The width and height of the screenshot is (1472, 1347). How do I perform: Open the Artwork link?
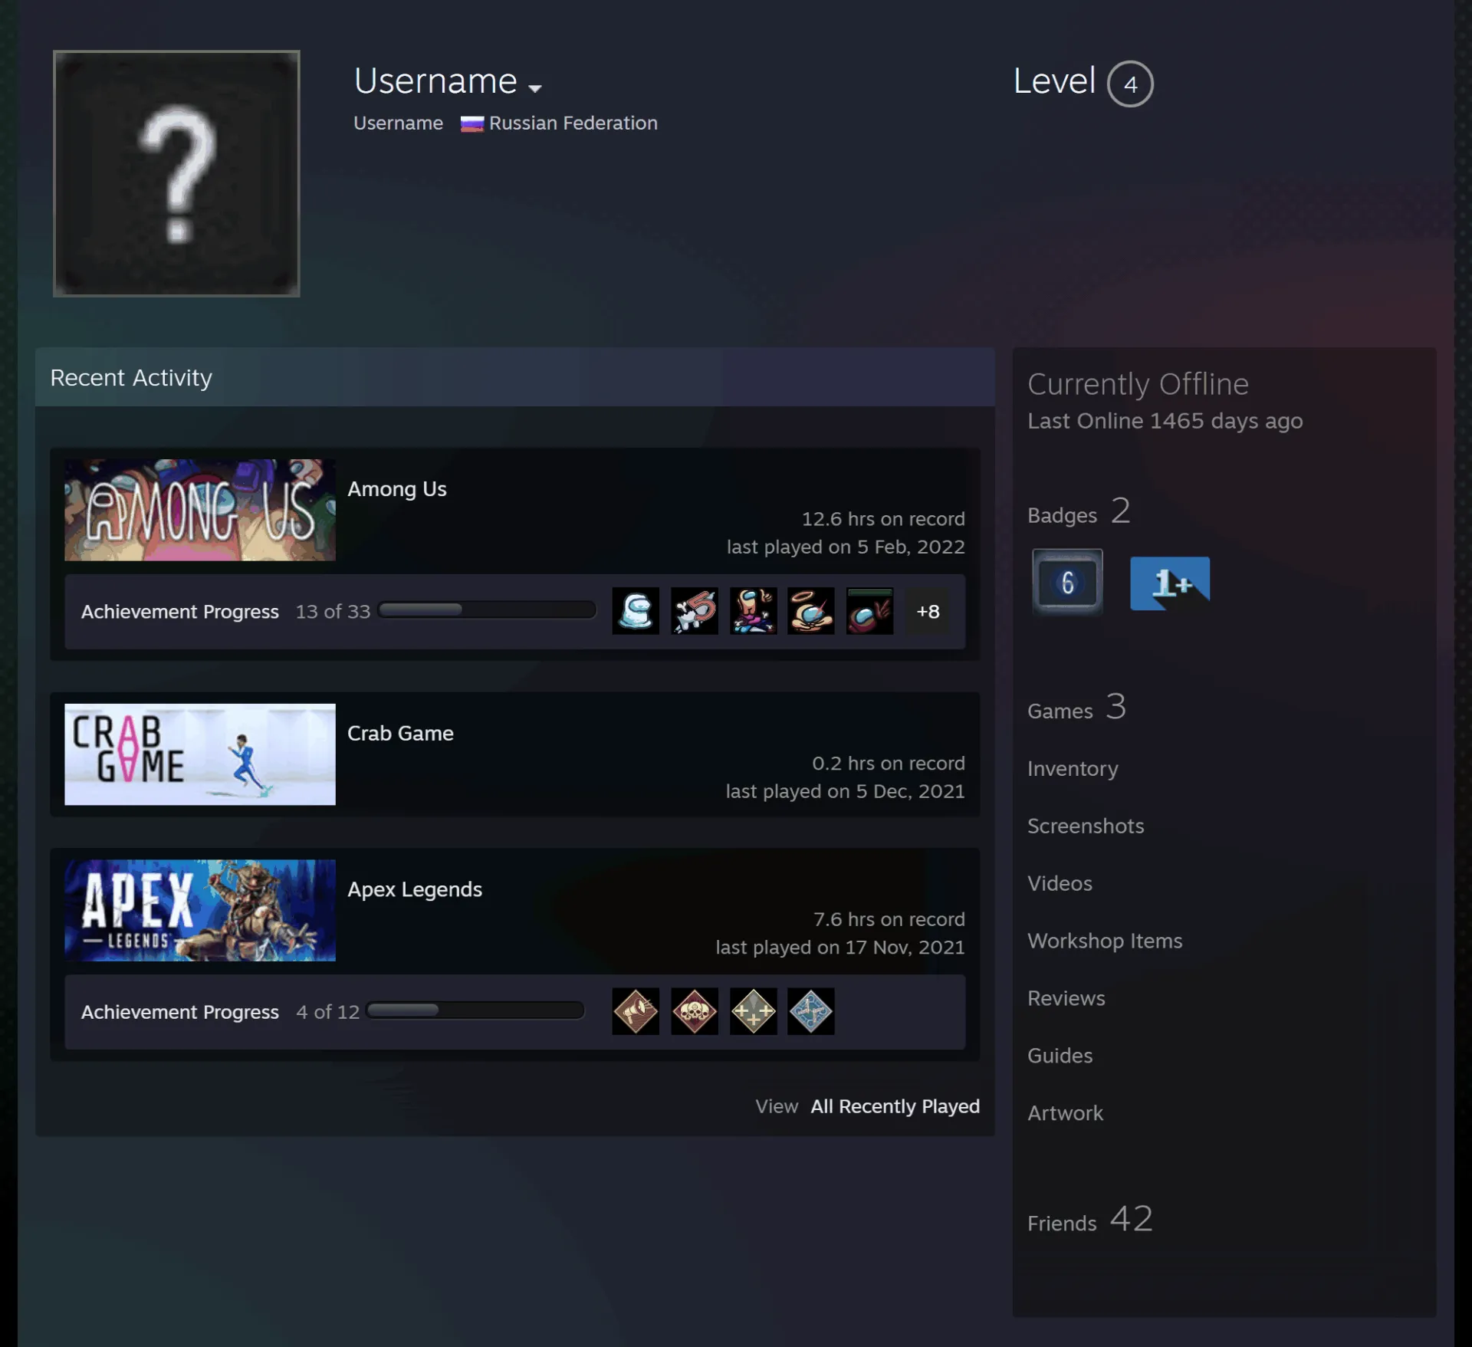coord(1065,1113)
